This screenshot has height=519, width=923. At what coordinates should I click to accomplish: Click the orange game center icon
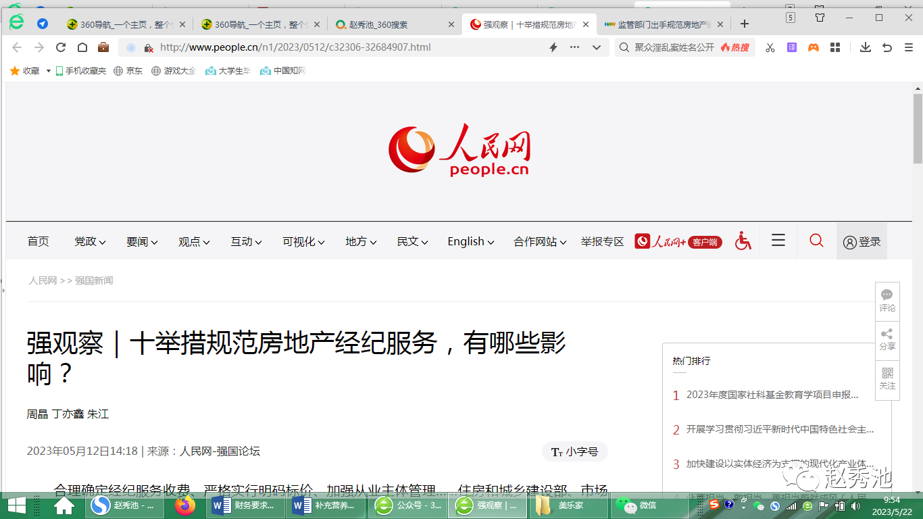point(813,48)
